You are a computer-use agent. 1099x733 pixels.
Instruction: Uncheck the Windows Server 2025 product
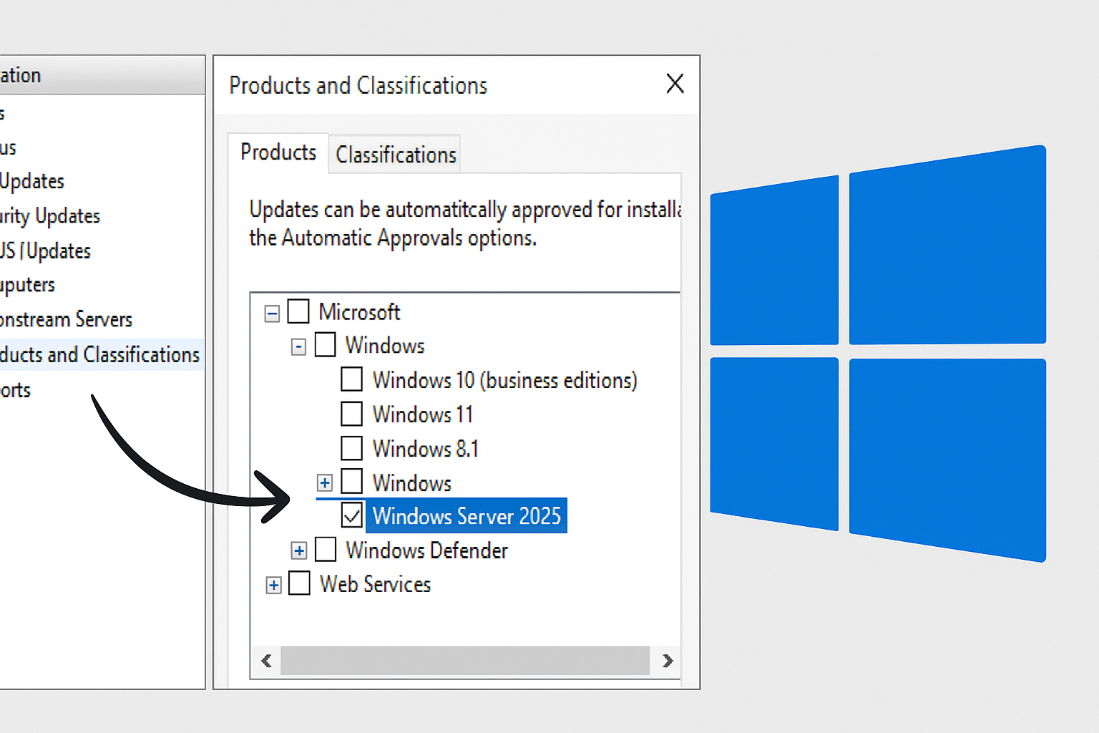click(351, 515)
